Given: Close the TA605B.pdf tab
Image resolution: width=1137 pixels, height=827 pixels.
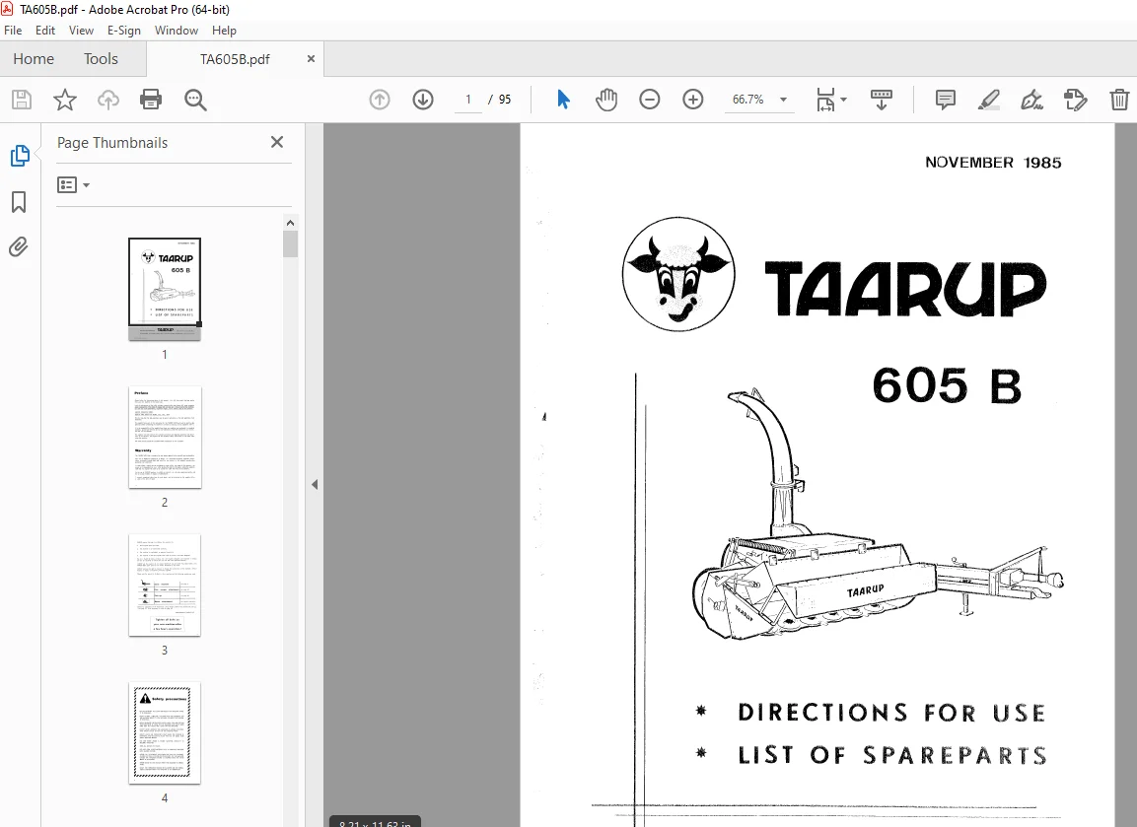Looking at the screenshot, I should coord(311,59).
